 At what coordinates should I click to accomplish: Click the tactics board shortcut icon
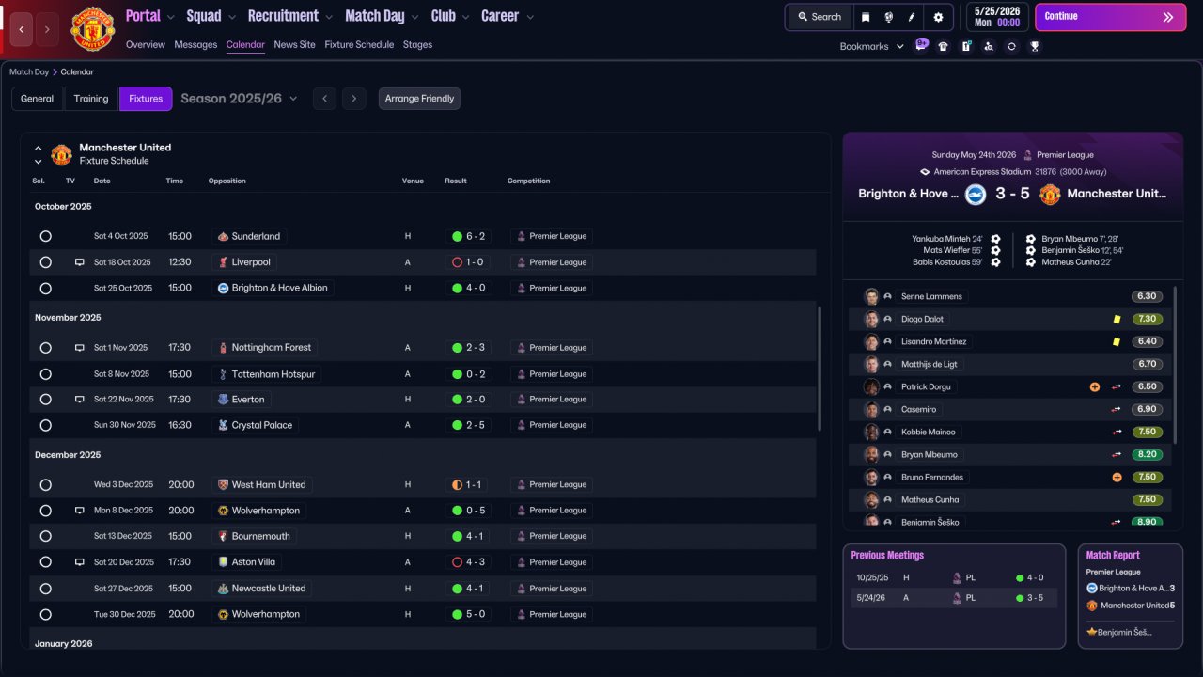click(x=966, y=46)
